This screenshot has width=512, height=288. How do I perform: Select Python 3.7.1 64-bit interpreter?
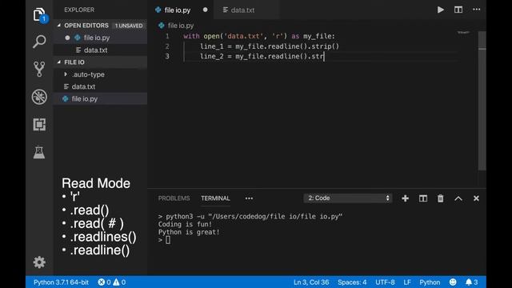[x=61, y=282]
